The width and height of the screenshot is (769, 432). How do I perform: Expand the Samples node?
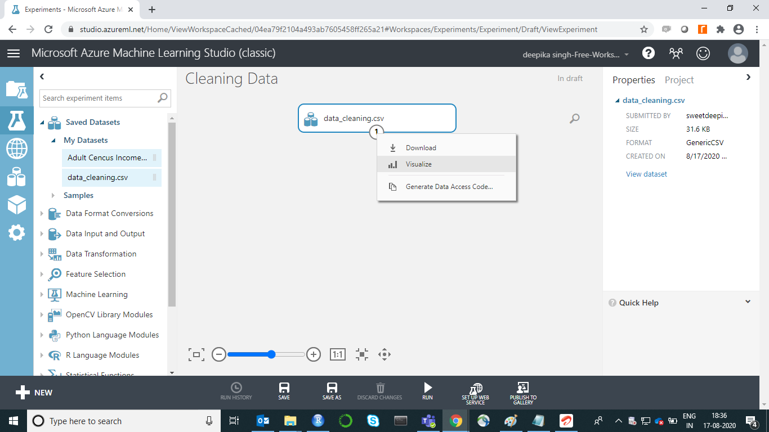tap(53, 196)
